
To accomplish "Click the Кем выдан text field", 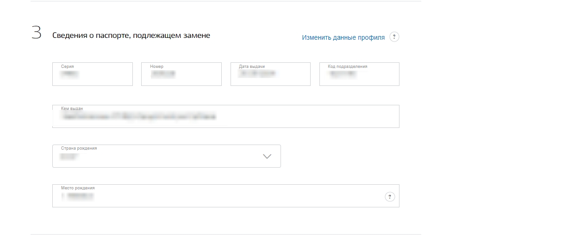I will pos(226,116).
